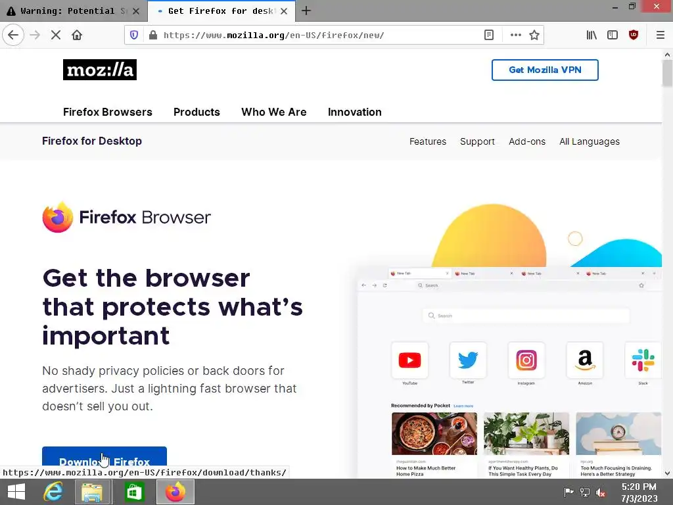Viewport: 673px width, 505px height.
Task: Open File Explorer from the taskbar
Action: click(92, 492)
